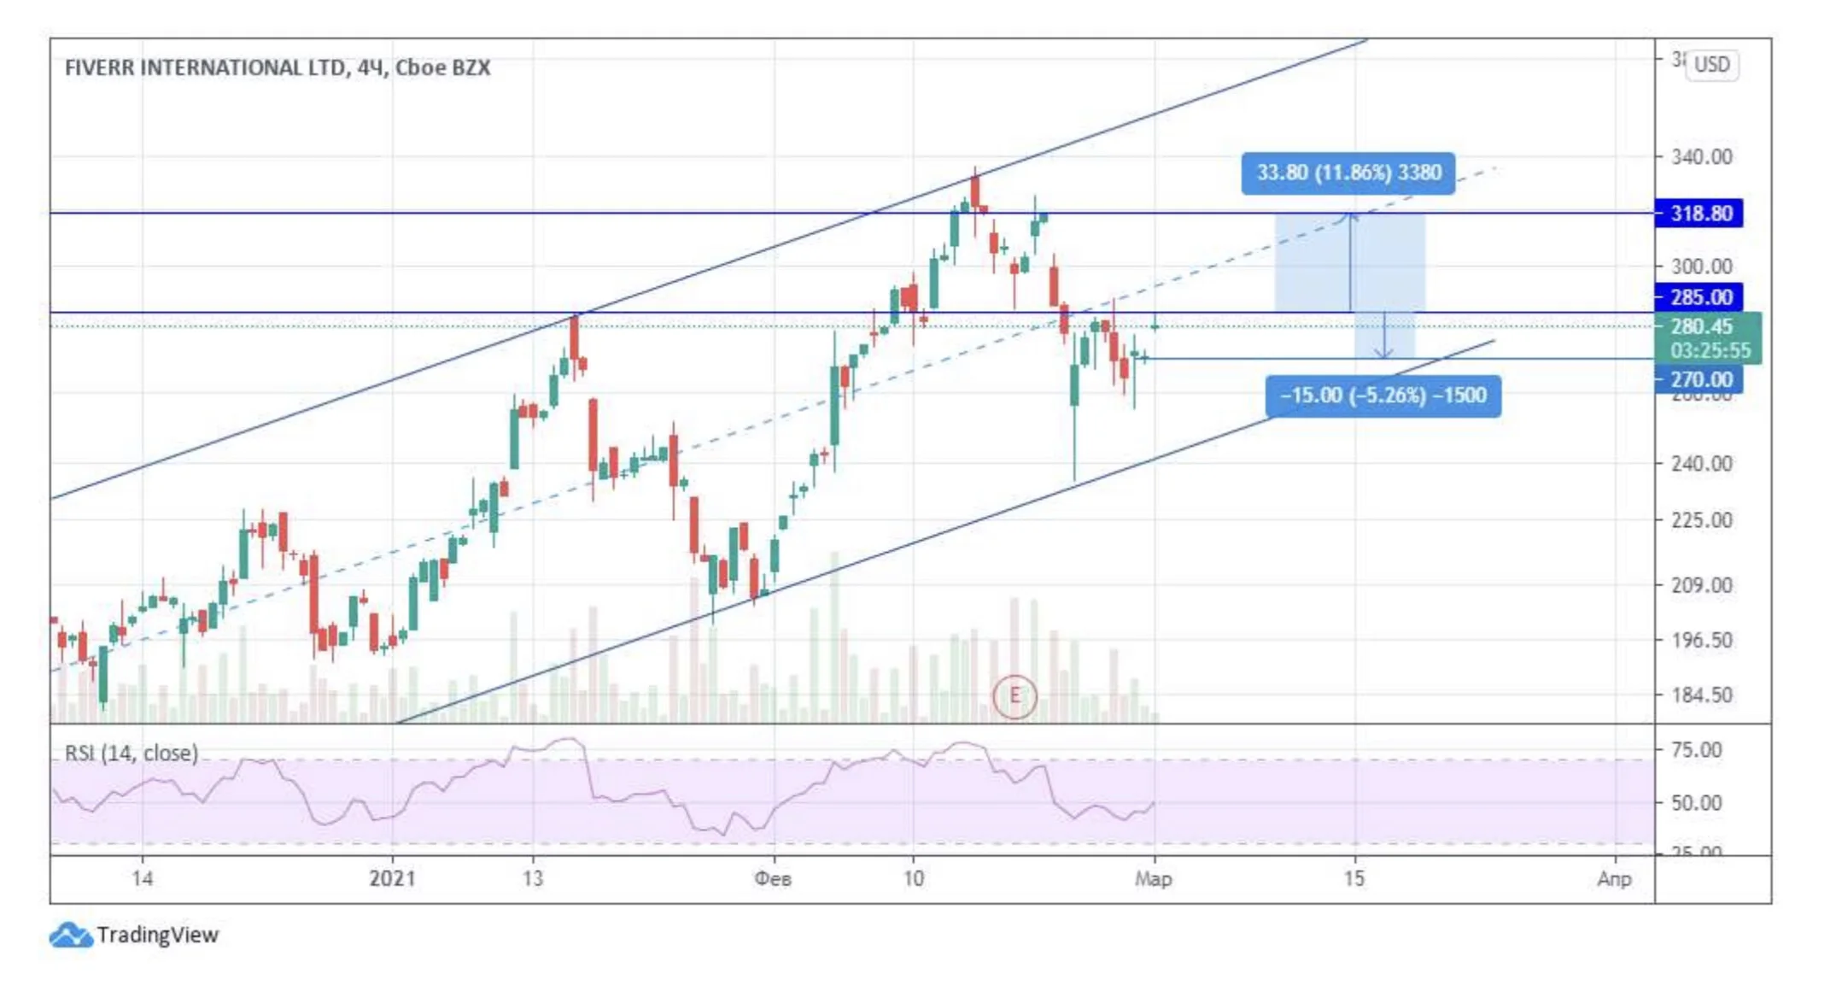Screen dimensions: 1836x985
Task: Click the 300.00 price axis value
Action: (x=1701, y=267)
